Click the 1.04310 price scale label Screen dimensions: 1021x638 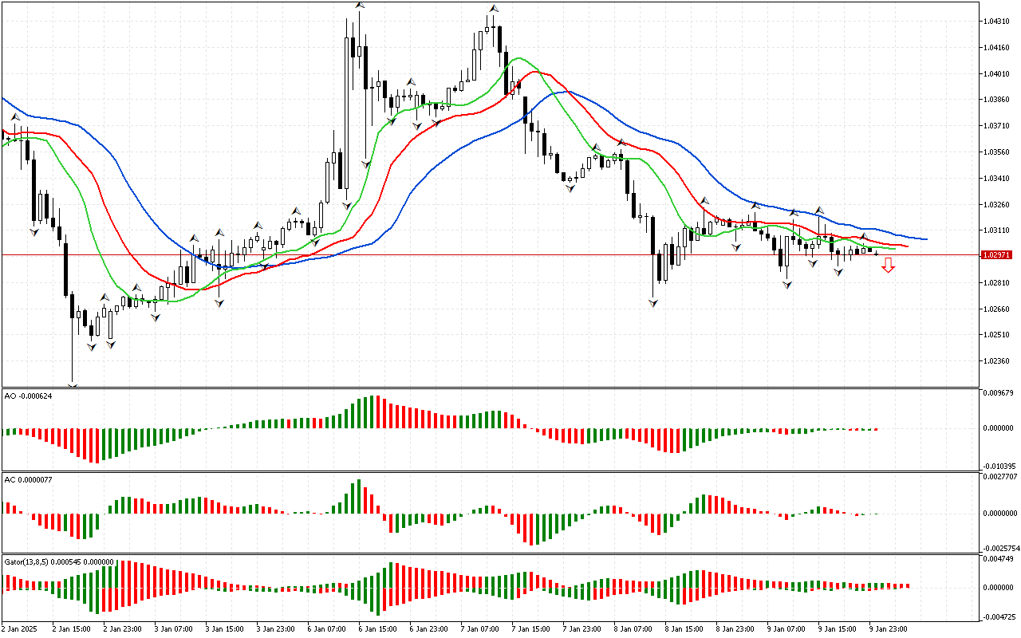point(997,22)
